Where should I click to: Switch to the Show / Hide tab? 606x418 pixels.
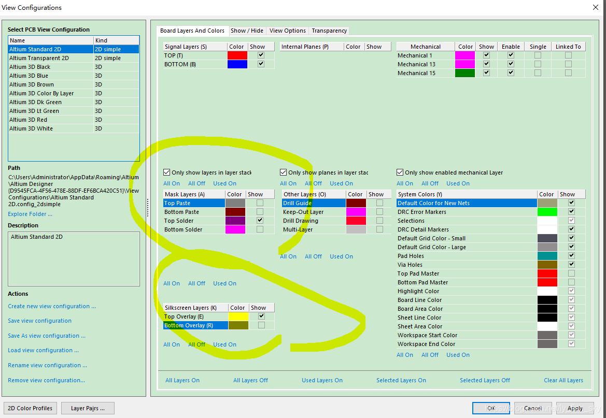[x=247, y=31]
